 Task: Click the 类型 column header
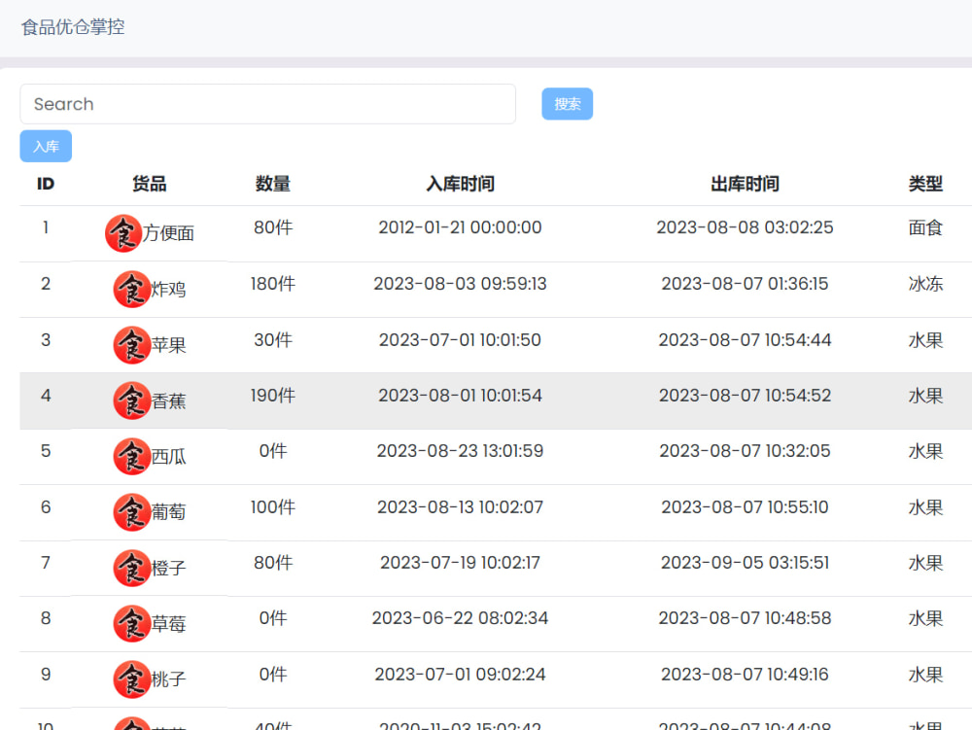(925, 184)
